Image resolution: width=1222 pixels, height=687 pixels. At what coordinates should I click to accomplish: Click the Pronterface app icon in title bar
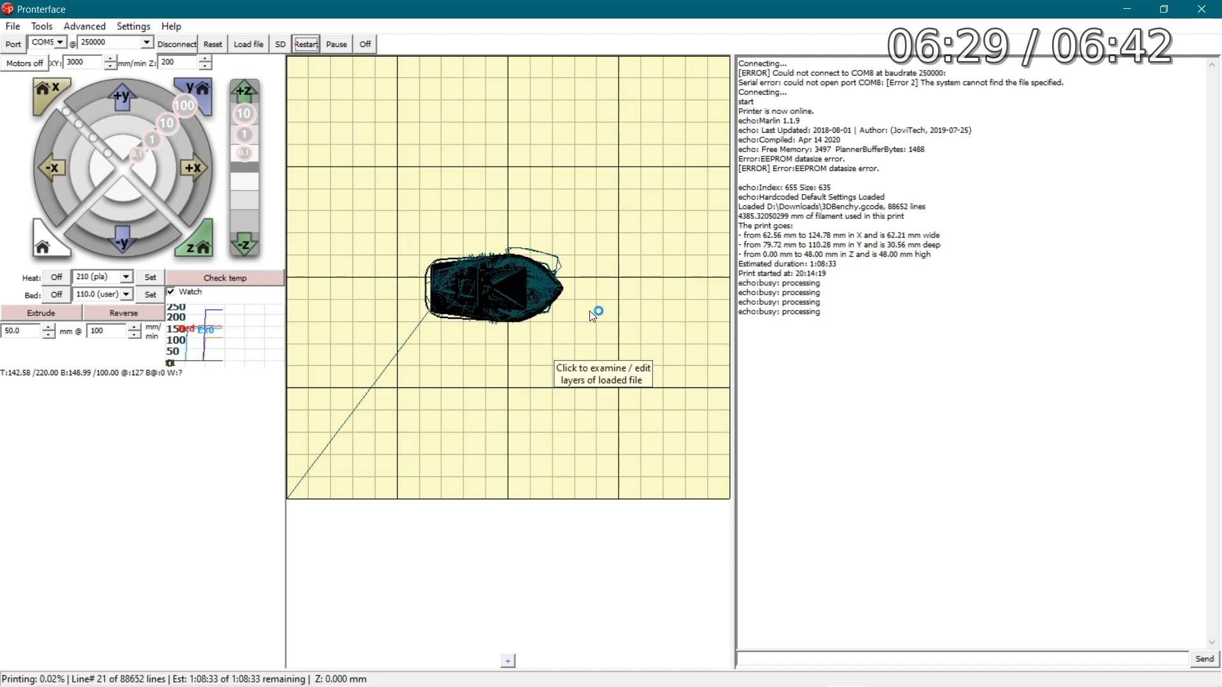[8, 9]
